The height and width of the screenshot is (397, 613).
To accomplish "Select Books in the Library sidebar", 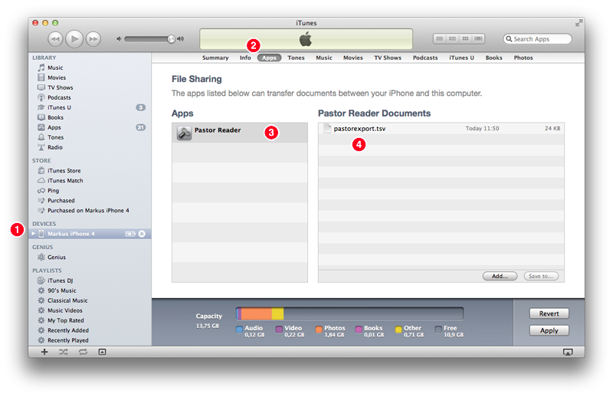I will (90, 117).
